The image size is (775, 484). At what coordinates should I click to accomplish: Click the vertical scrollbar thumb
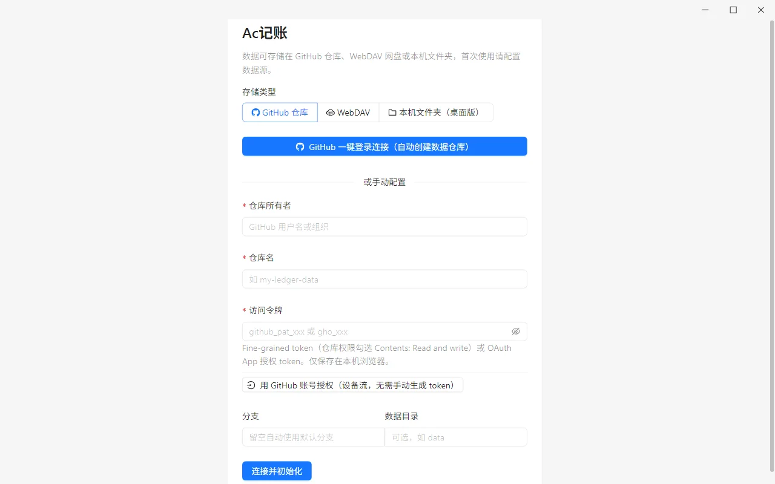(771, 246)
